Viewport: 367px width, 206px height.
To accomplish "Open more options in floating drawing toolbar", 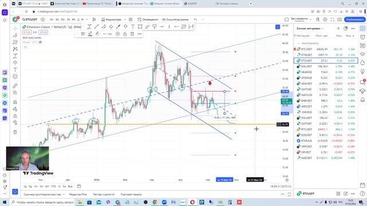I will coord(139,34).
